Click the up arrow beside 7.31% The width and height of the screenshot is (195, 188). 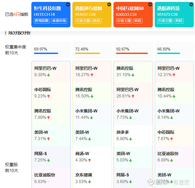49,139
